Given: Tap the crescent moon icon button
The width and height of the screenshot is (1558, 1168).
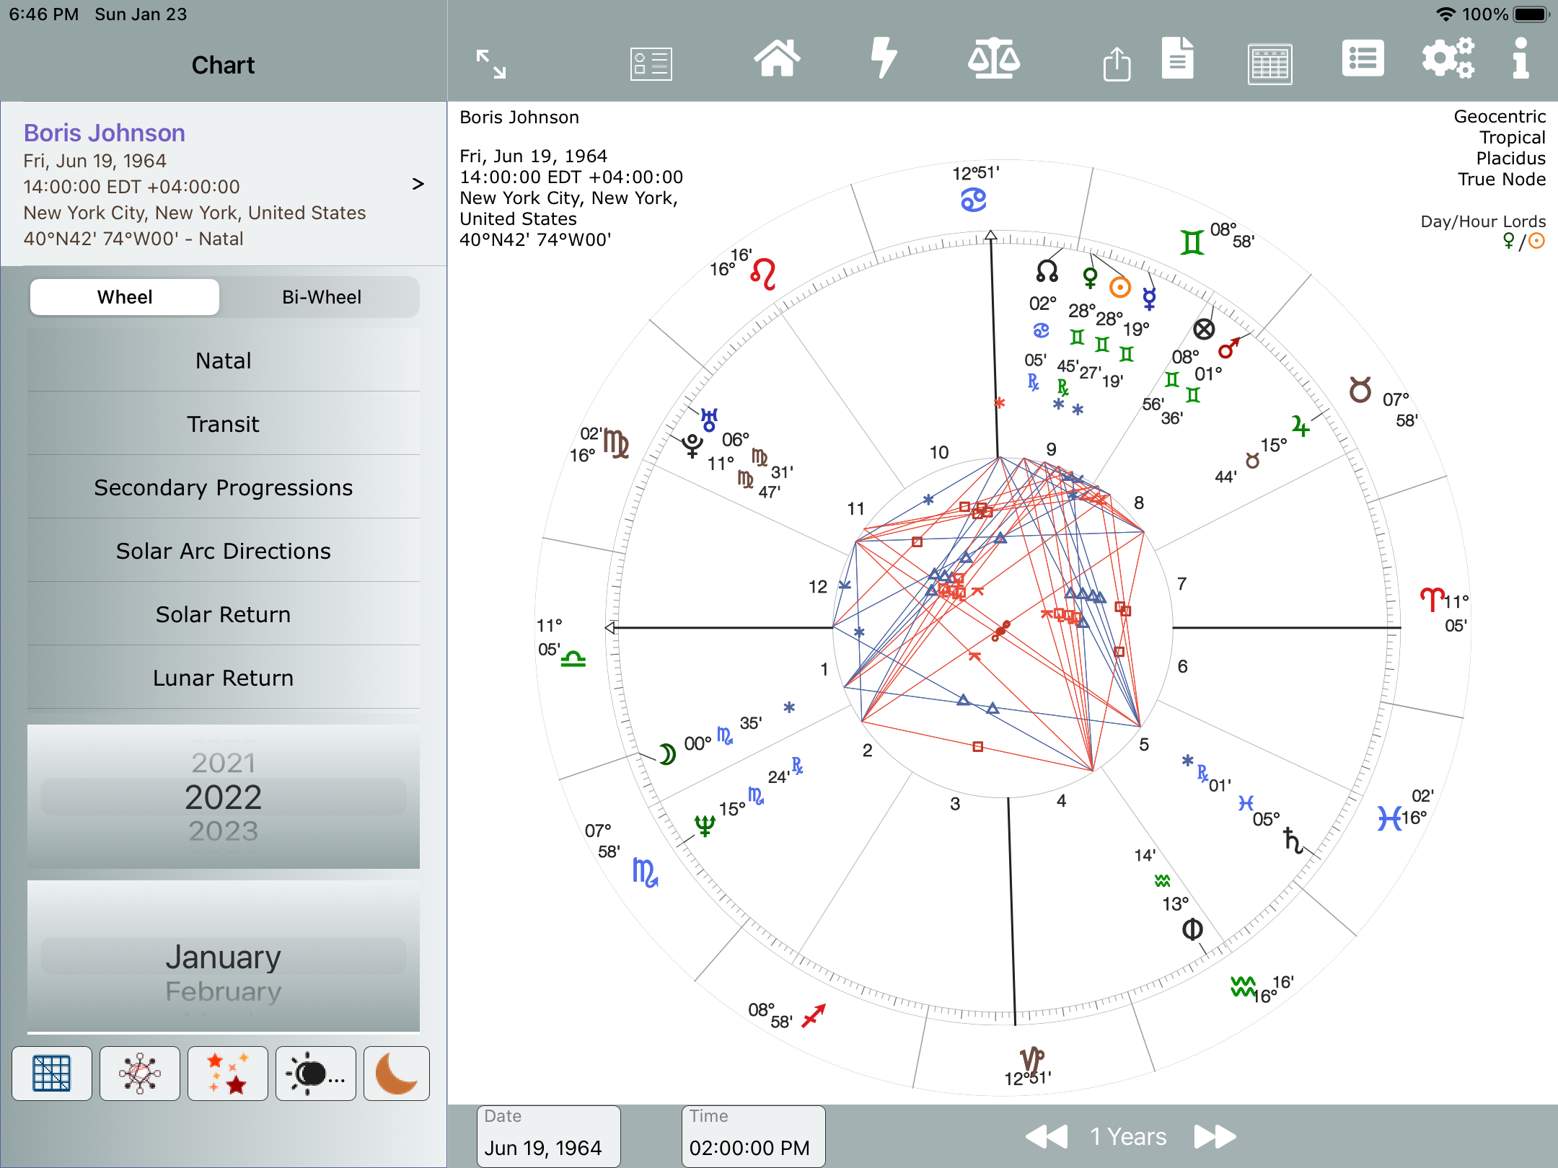Looking at the screenshot, I should point(396,1074).
